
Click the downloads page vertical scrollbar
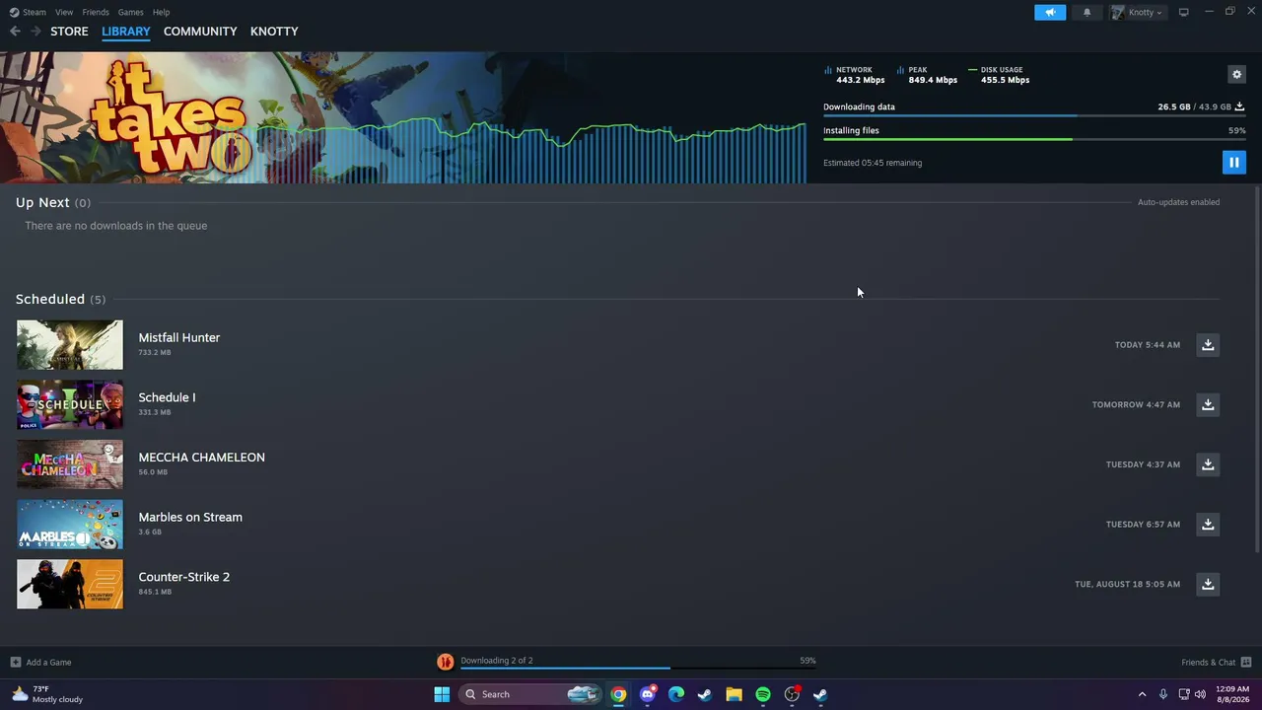[1256, 368]
